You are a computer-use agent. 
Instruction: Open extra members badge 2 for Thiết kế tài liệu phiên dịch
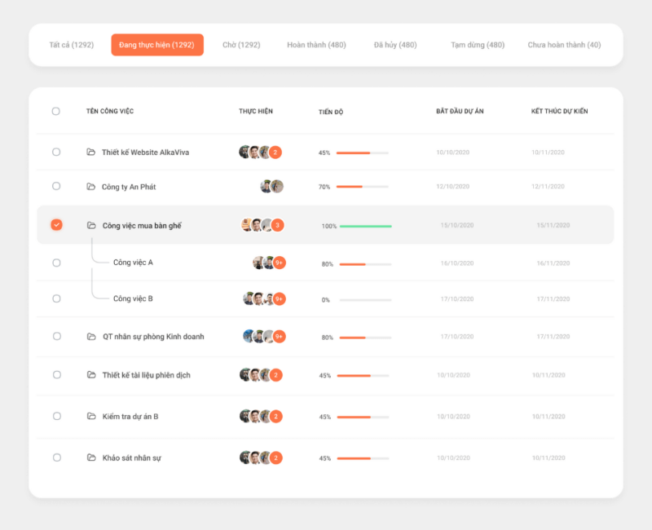[275, 375]
